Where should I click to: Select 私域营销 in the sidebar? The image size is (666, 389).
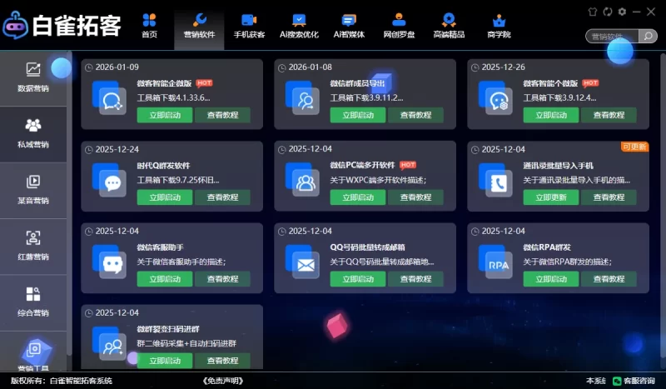tap(33, 134)
